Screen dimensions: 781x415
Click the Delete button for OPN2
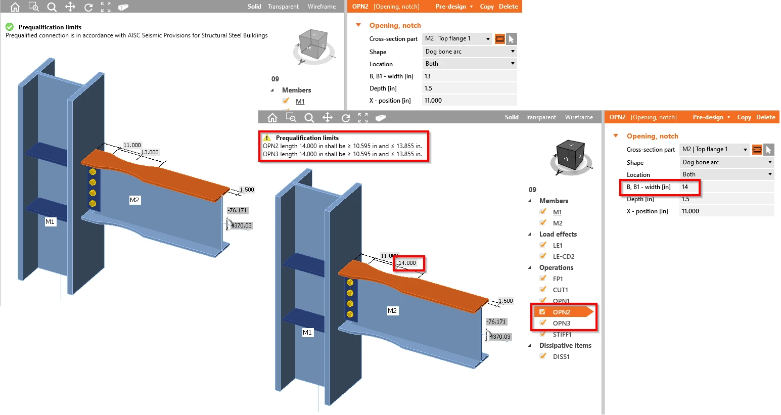pos(765,117)
